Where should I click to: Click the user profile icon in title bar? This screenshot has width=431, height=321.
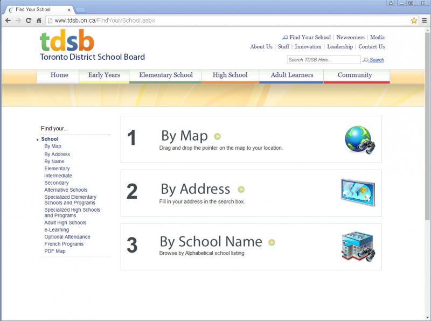tap(391, 3)
